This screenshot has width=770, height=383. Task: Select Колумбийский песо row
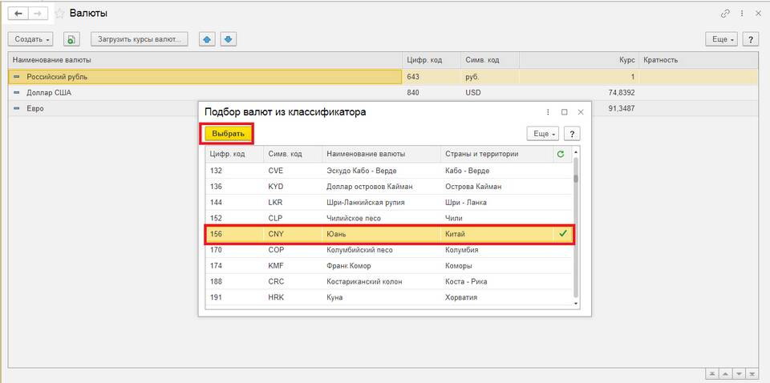(389, 250)
